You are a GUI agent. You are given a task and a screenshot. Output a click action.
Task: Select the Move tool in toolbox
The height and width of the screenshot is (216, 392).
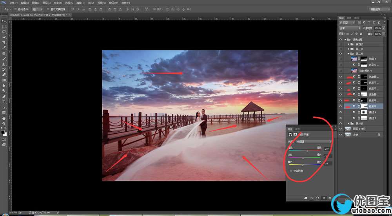point(4,21)
